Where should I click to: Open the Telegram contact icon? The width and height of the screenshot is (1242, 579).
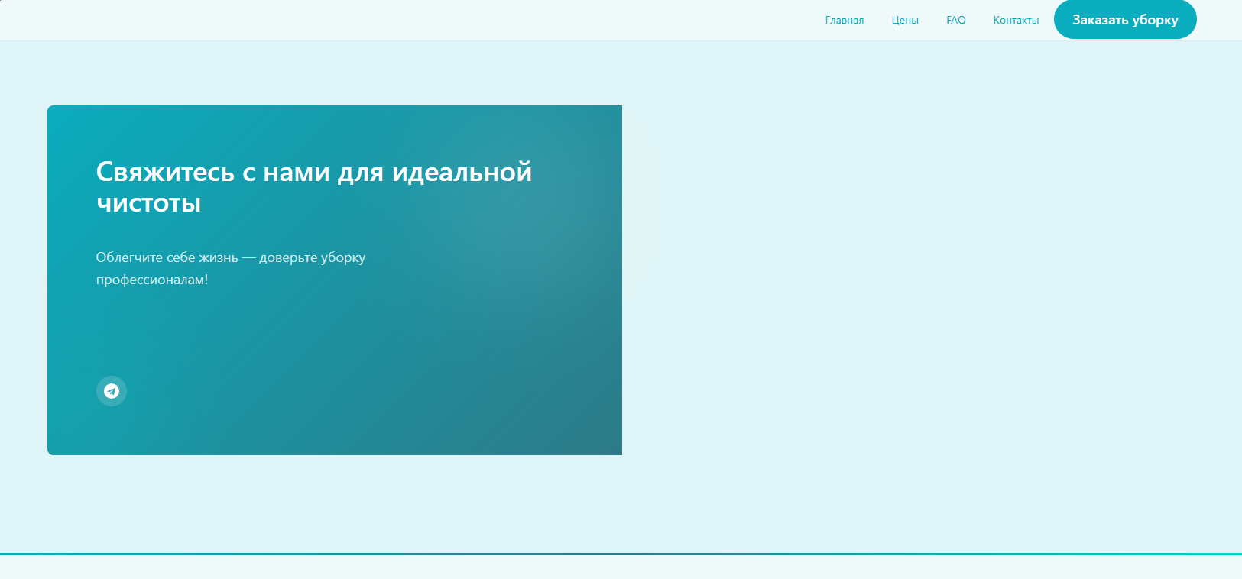point(112,391)
